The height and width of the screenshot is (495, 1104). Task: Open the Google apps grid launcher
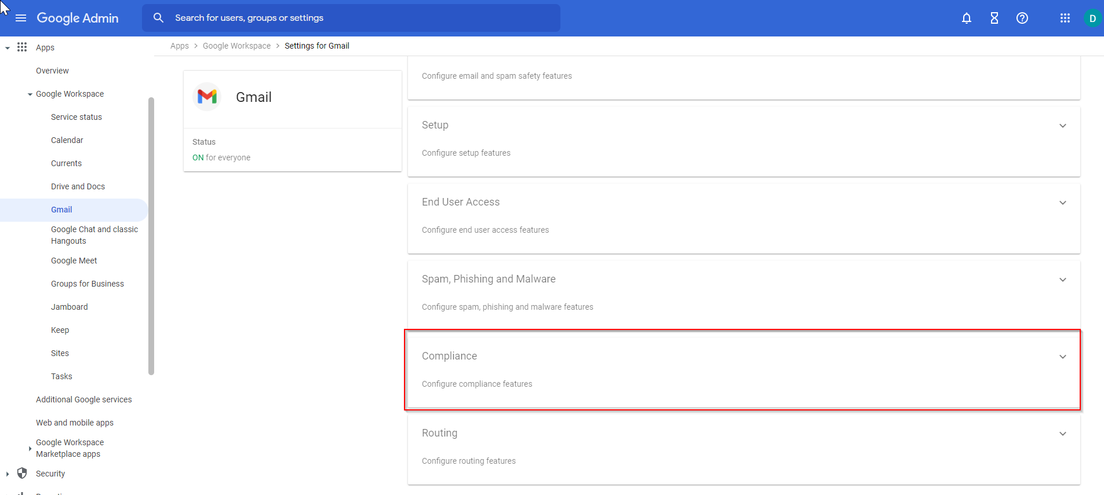point(1065,18)
